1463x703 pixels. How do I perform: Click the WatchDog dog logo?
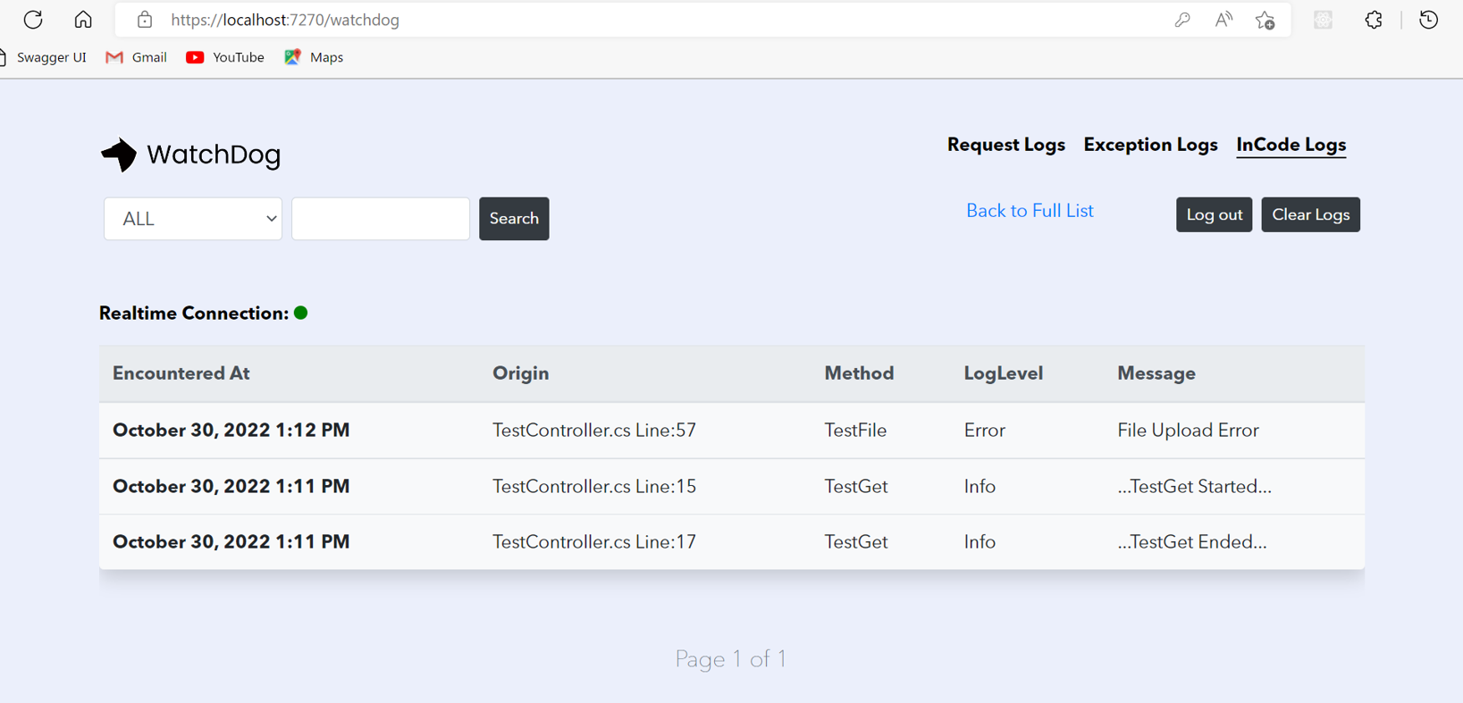pos(119,155)
